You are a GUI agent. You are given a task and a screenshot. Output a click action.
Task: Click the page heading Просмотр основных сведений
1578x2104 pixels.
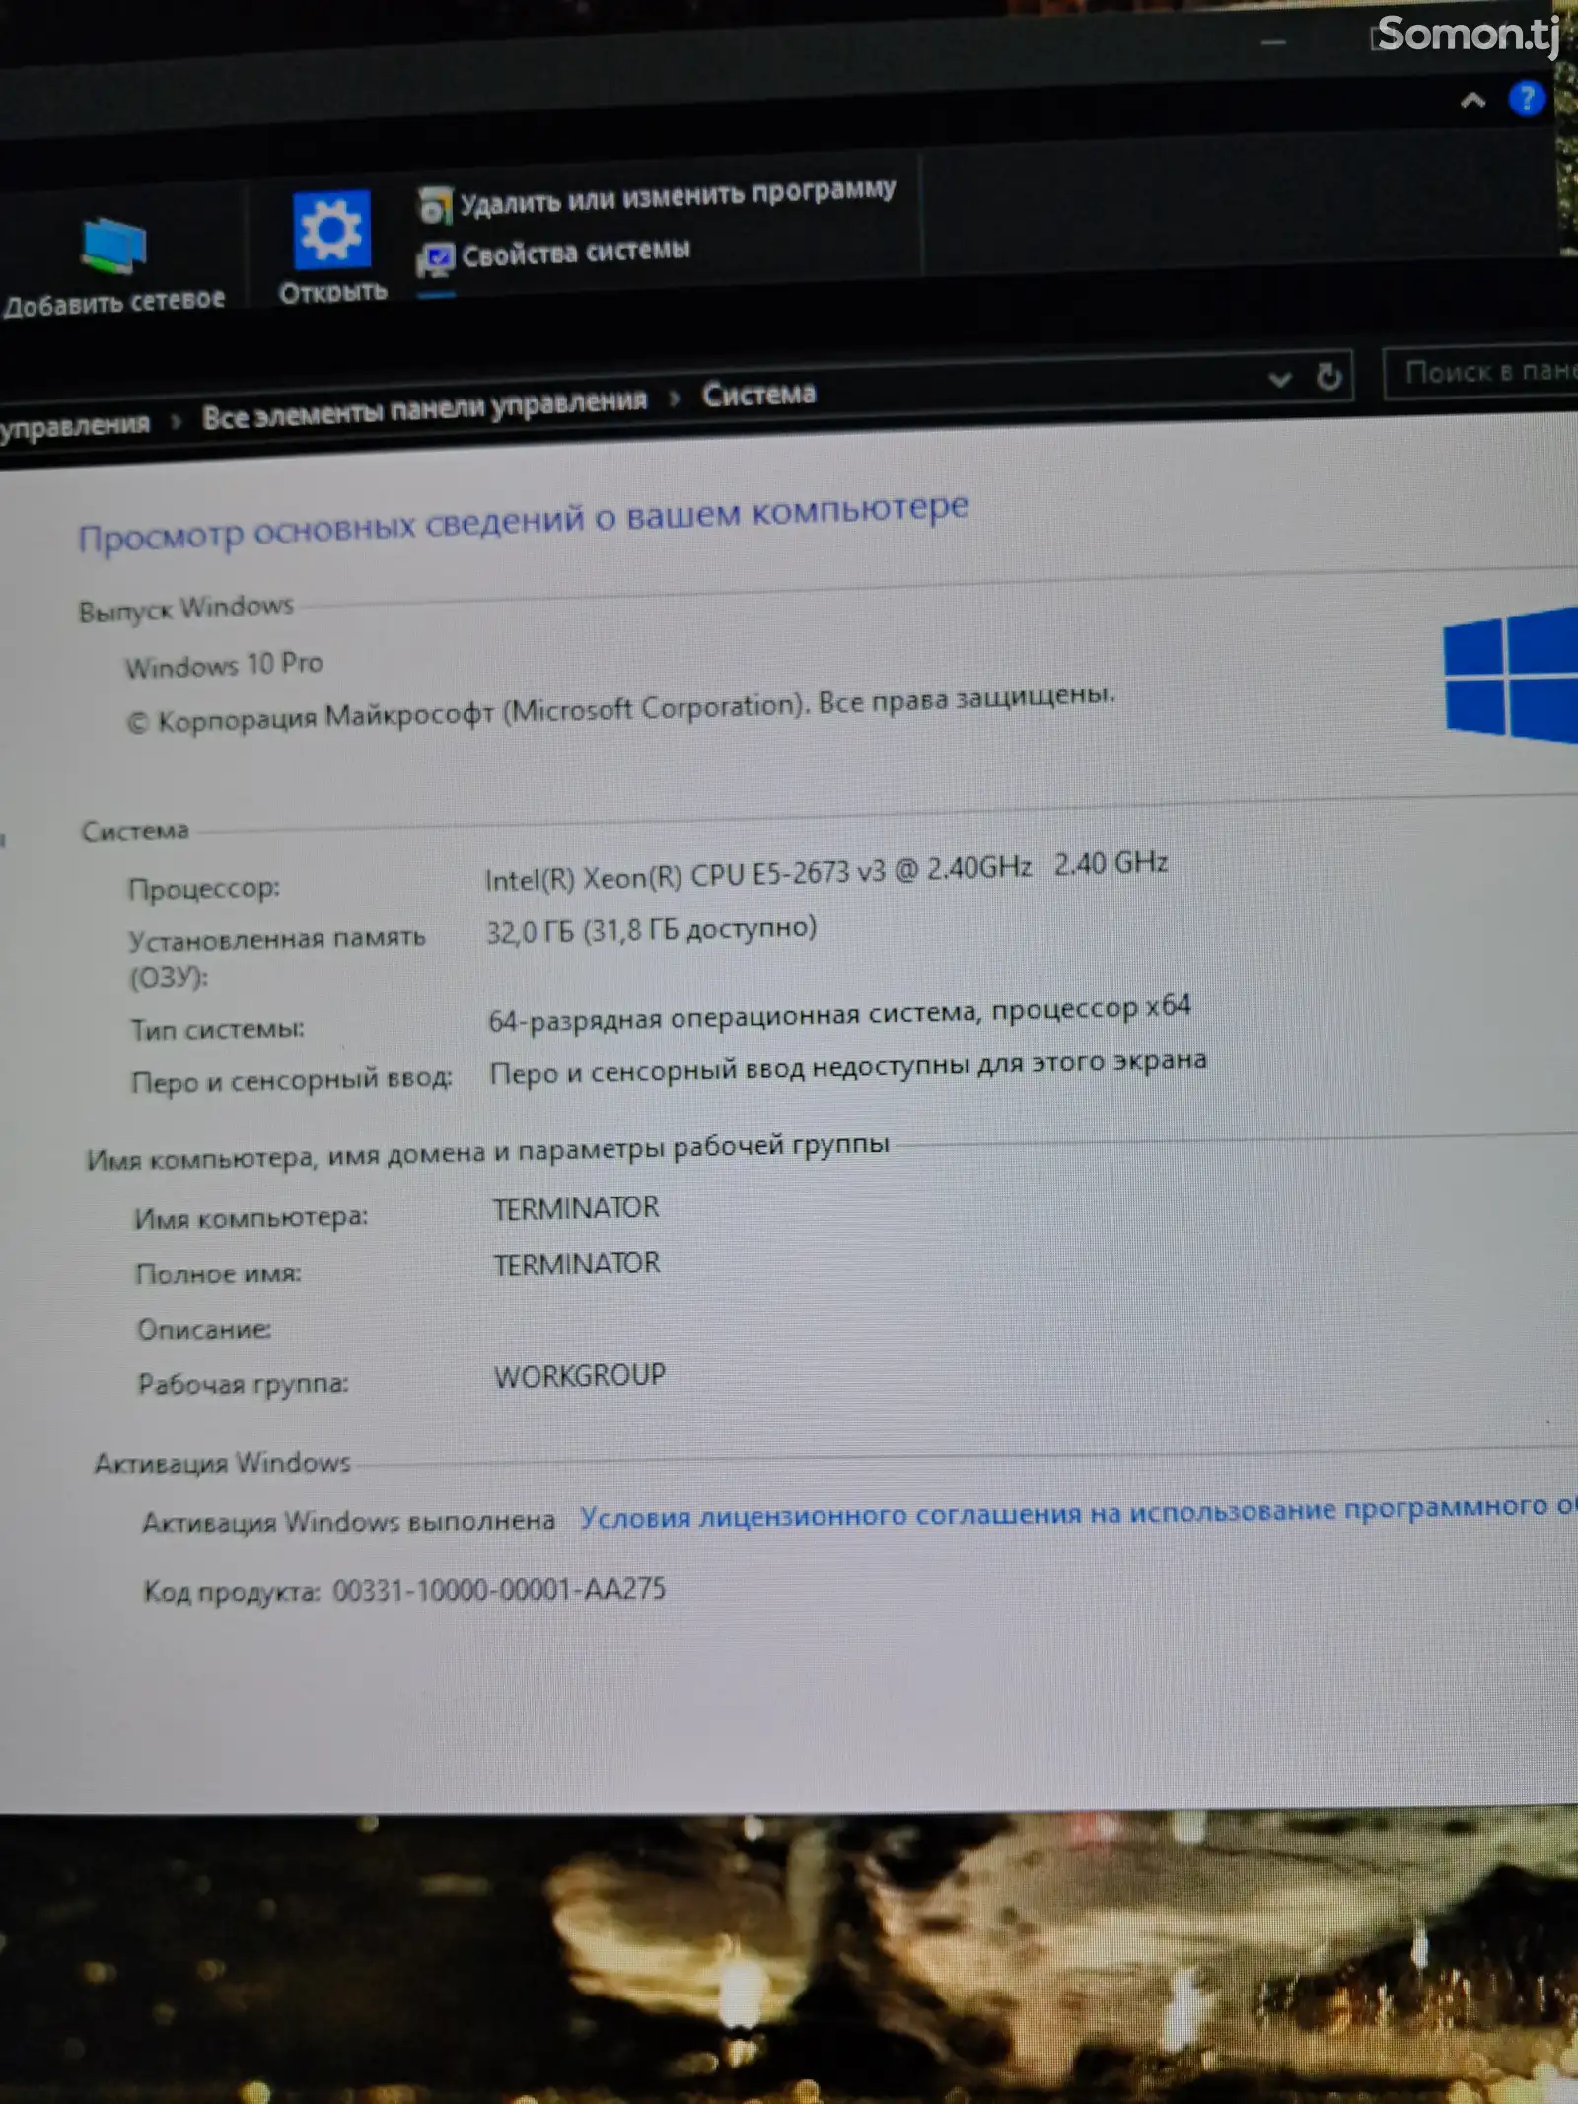tap(524, 522)
